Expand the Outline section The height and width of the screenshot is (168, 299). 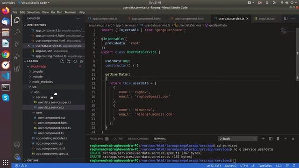(x=33, y=161)
